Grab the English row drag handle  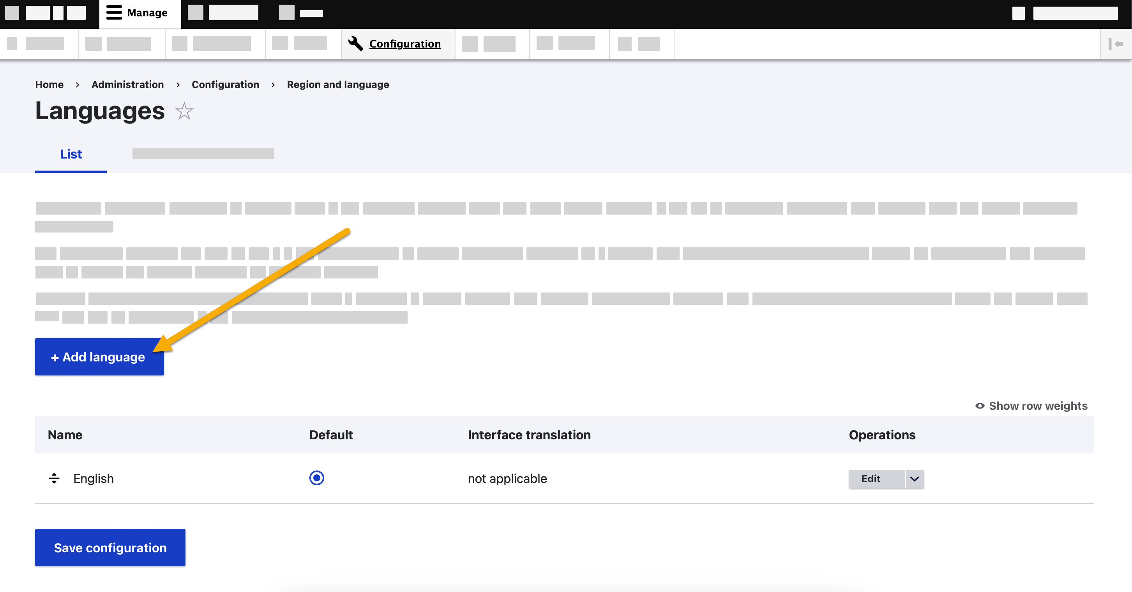[54, 478]
